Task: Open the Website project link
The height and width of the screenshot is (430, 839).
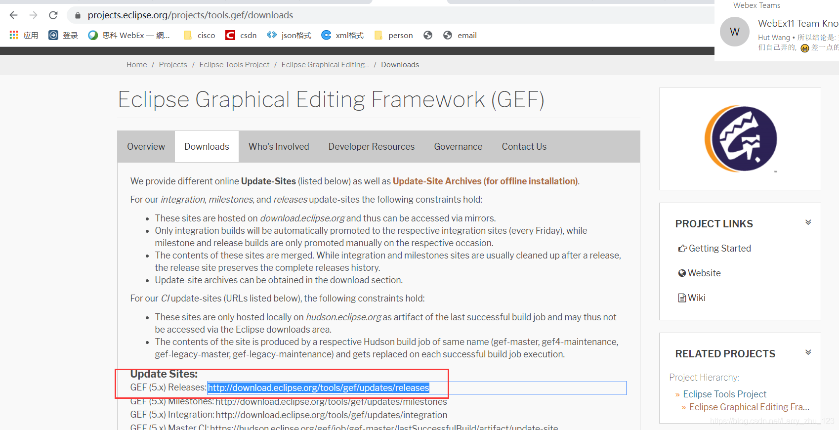Action: tap(699, 273)
